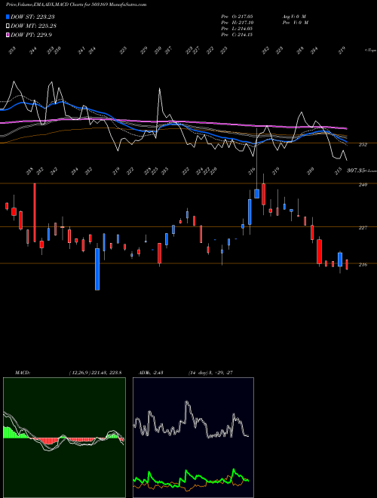Click the magenta DOW PT legend swatch
377x498 pixels.
tap(8, 35)
